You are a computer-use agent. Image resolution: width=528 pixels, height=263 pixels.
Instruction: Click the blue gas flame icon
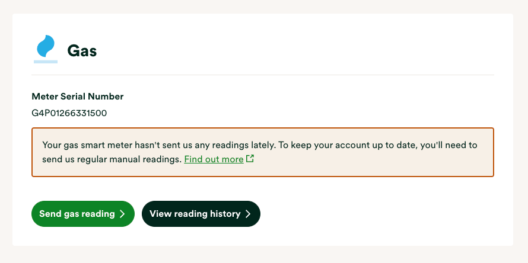click(46, 46)
